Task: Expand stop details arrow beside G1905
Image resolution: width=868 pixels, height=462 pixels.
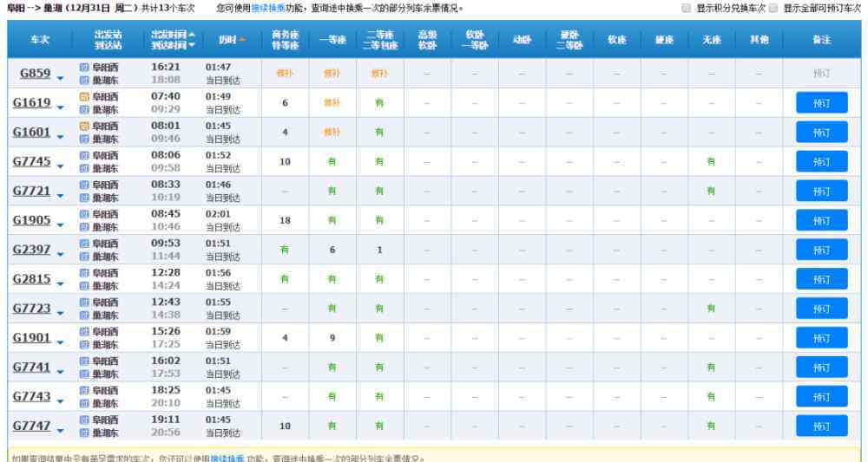Action: (x=61, y=224)
